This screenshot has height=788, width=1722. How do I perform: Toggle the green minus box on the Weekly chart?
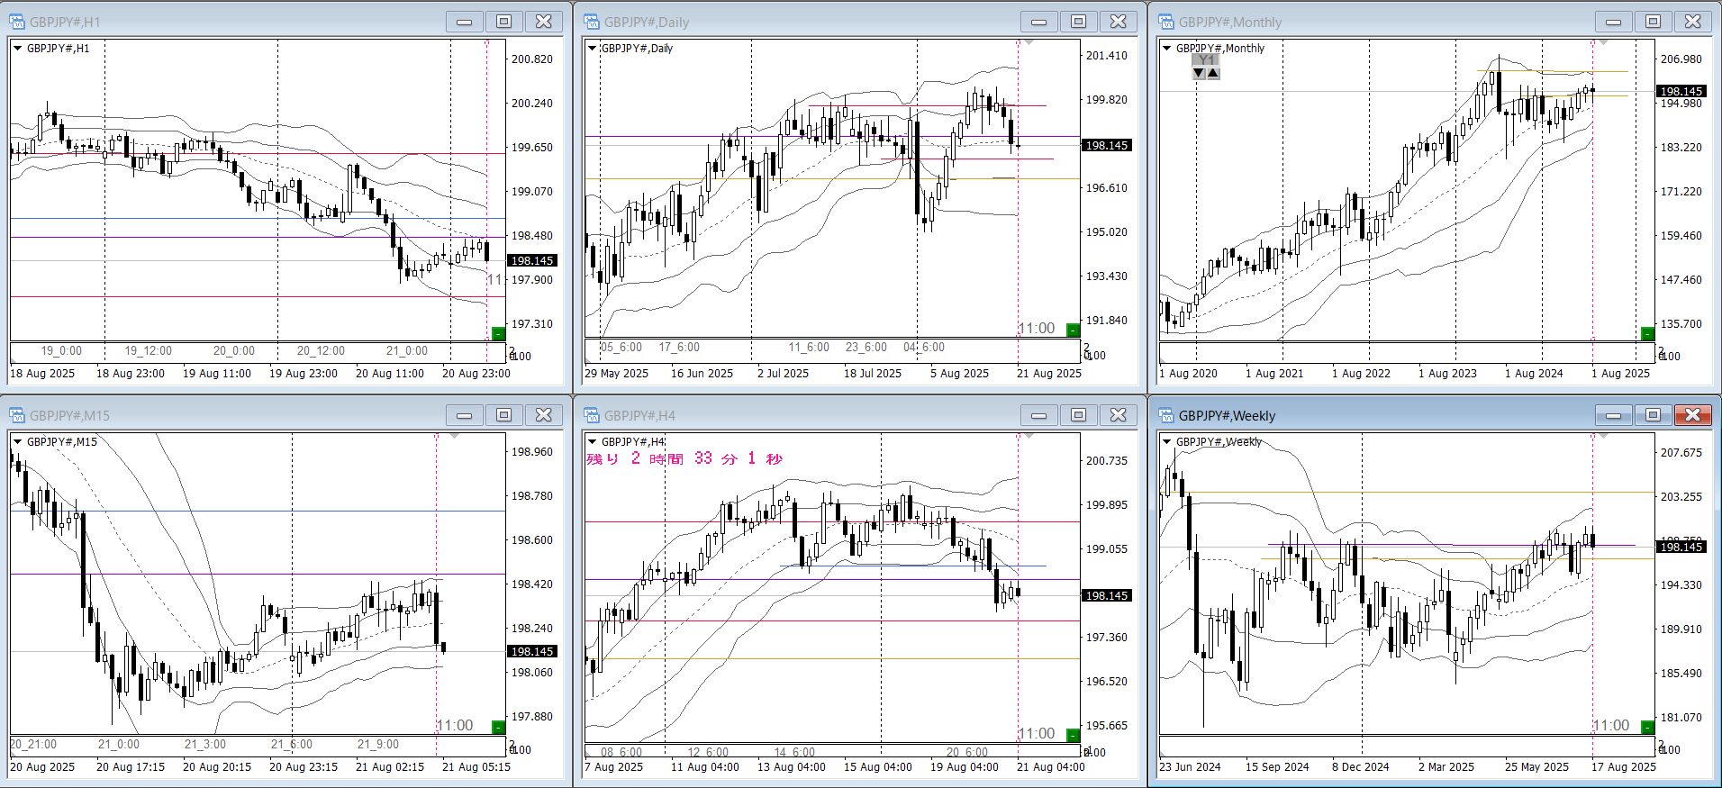tap(1647, 727)
